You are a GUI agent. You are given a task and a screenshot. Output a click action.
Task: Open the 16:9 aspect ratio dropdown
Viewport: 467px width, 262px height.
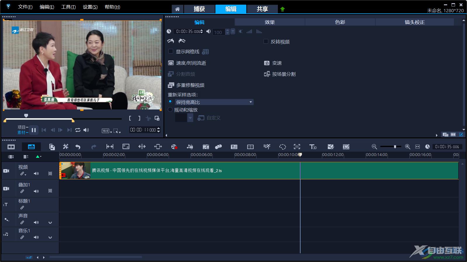(x=107, y=131)
